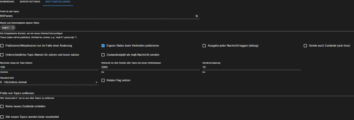
Task: Enable Keine neuen Zustände erstellen
Action: coord(2,106)
